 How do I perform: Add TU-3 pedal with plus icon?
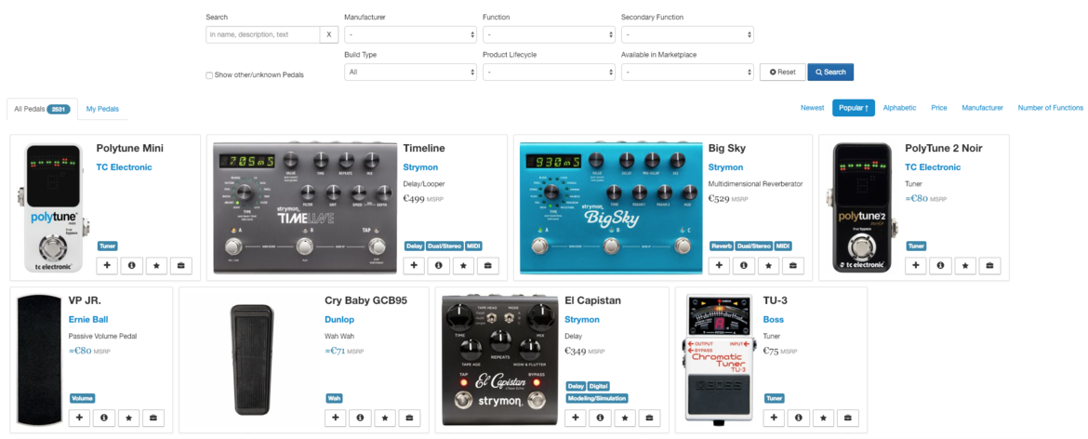(x=775, y=418)
